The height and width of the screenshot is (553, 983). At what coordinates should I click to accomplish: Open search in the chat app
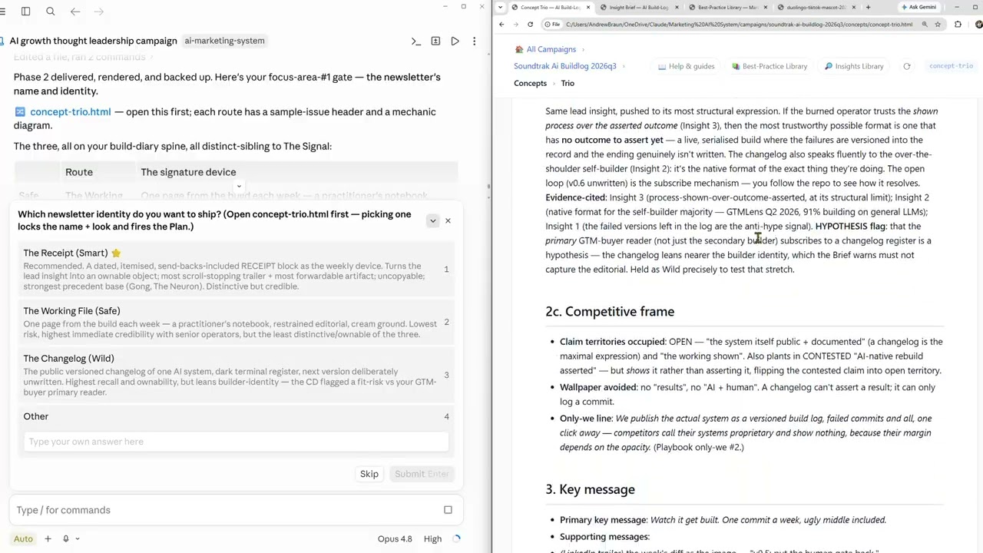[x=51, y=12]
